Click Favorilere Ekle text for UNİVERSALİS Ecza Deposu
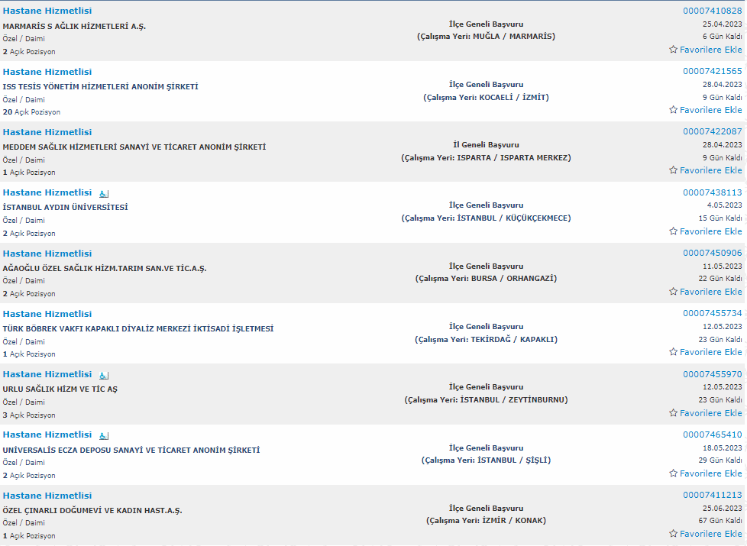The width and height of the screenshot is (747, 546). [710, 473]
